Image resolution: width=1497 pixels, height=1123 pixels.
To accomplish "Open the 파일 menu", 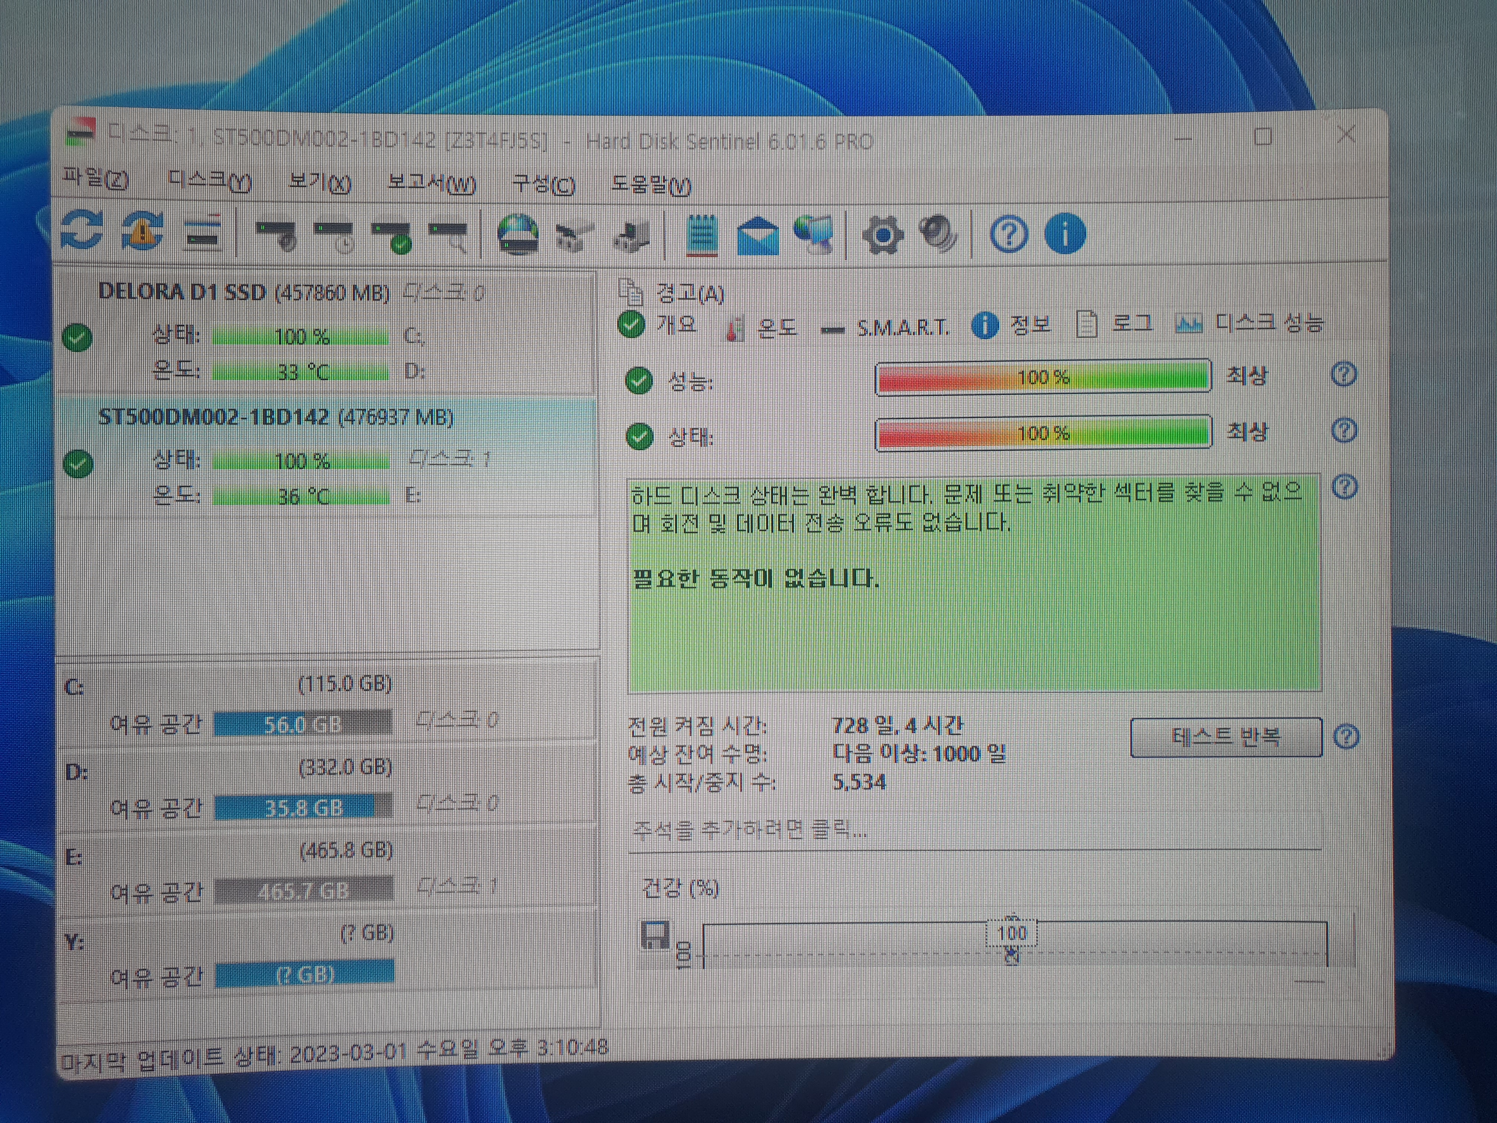I will (95, 178).
